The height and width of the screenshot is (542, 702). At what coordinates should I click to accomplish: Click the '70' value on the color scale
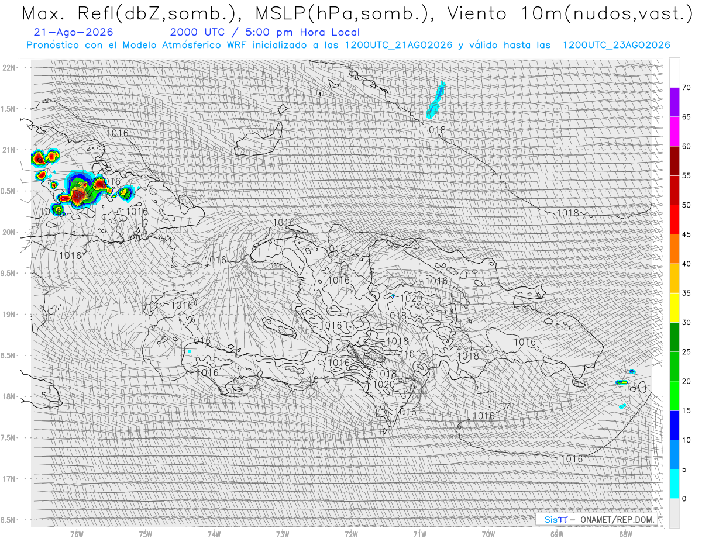(x=686, y=88)
